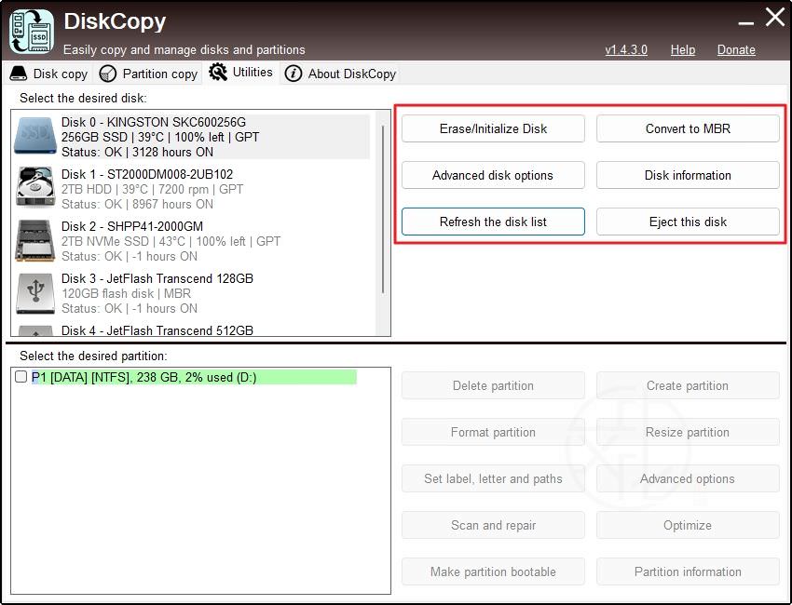Eject this disk
The width and height of the screenshot is (792, 605).
click(x=688, y=222)
